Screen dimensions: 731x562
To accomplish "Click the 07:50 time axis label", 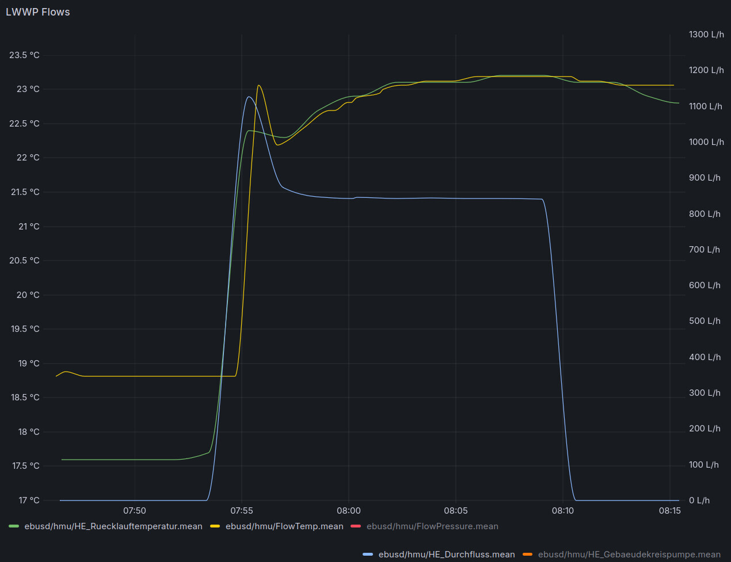I will (x=135, y=511).
